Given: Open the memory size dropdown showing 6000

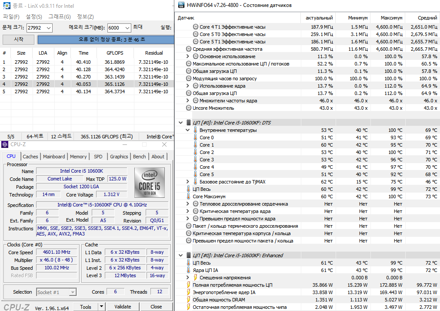Looking at the screenshot, I should 127,28.
